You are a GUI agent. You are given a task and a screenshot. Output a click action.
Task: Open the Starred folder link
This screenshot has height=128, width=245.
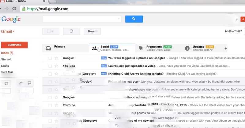point(6,59)
